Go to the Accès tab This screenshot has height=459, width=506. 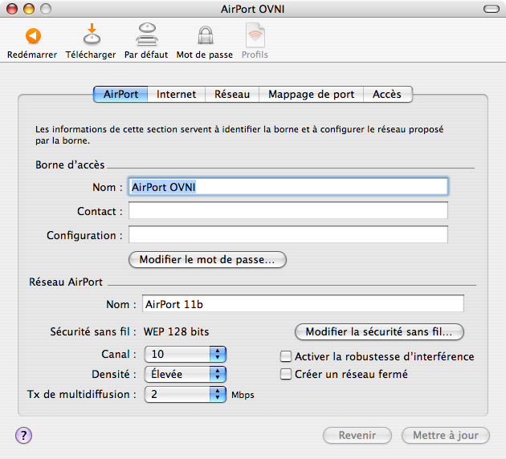[x=388, y=94]
